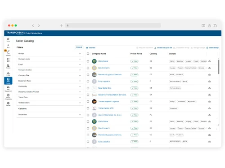Toggle the select-all checkbox in table header
Viewport: 225px width, 168px height.
click(88, 54)
